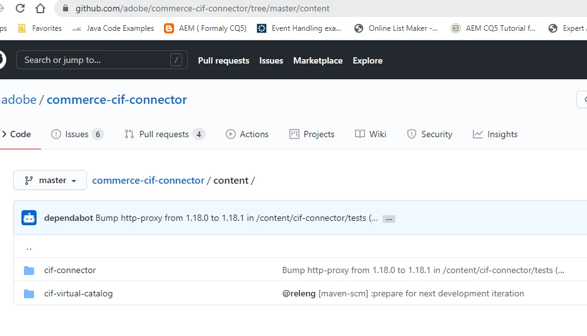
Task: Open Event Handling exa... bookmark
Action: pos(299,28)
